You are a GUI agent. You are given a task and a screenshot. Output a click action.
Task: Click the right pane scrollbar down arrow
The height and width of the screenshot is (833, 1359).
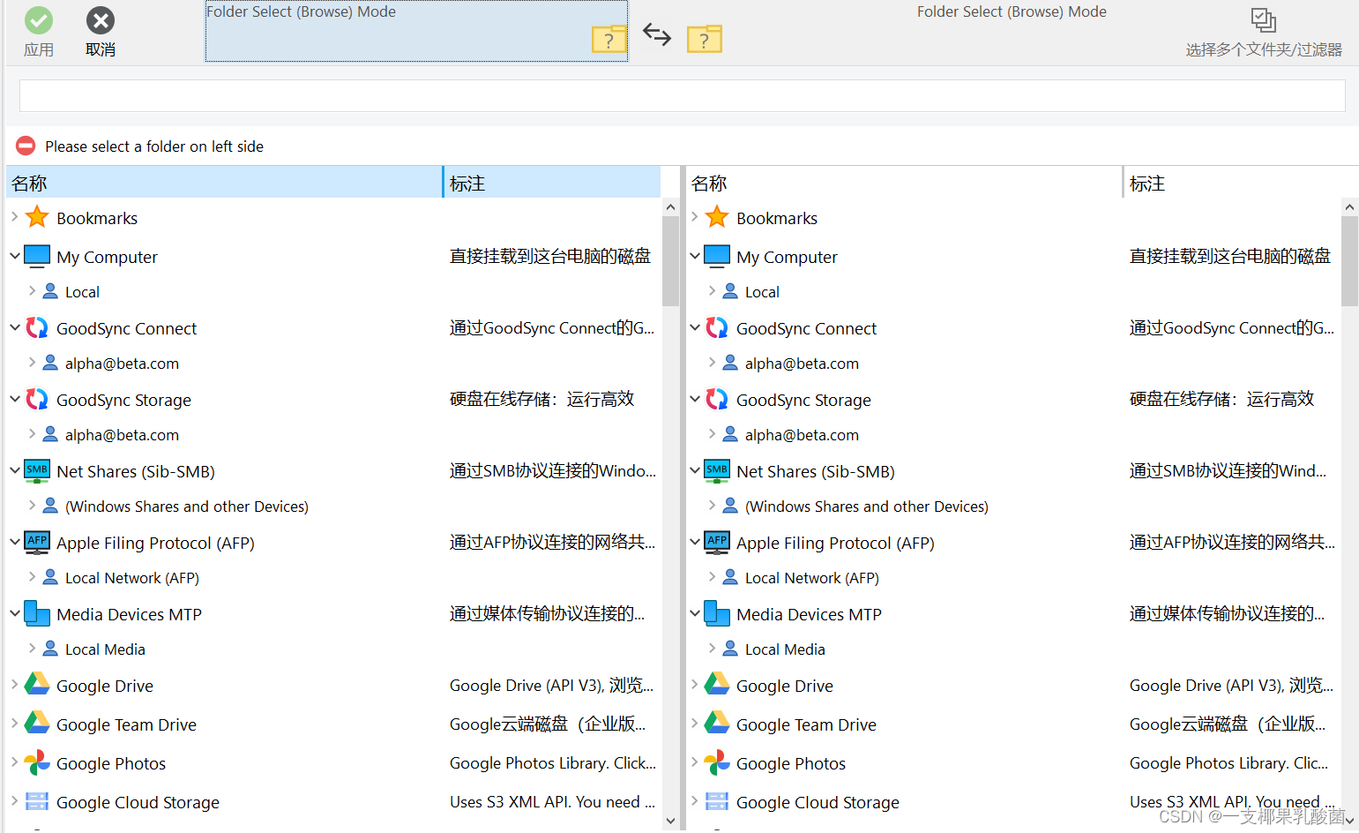click(1349, 821)
